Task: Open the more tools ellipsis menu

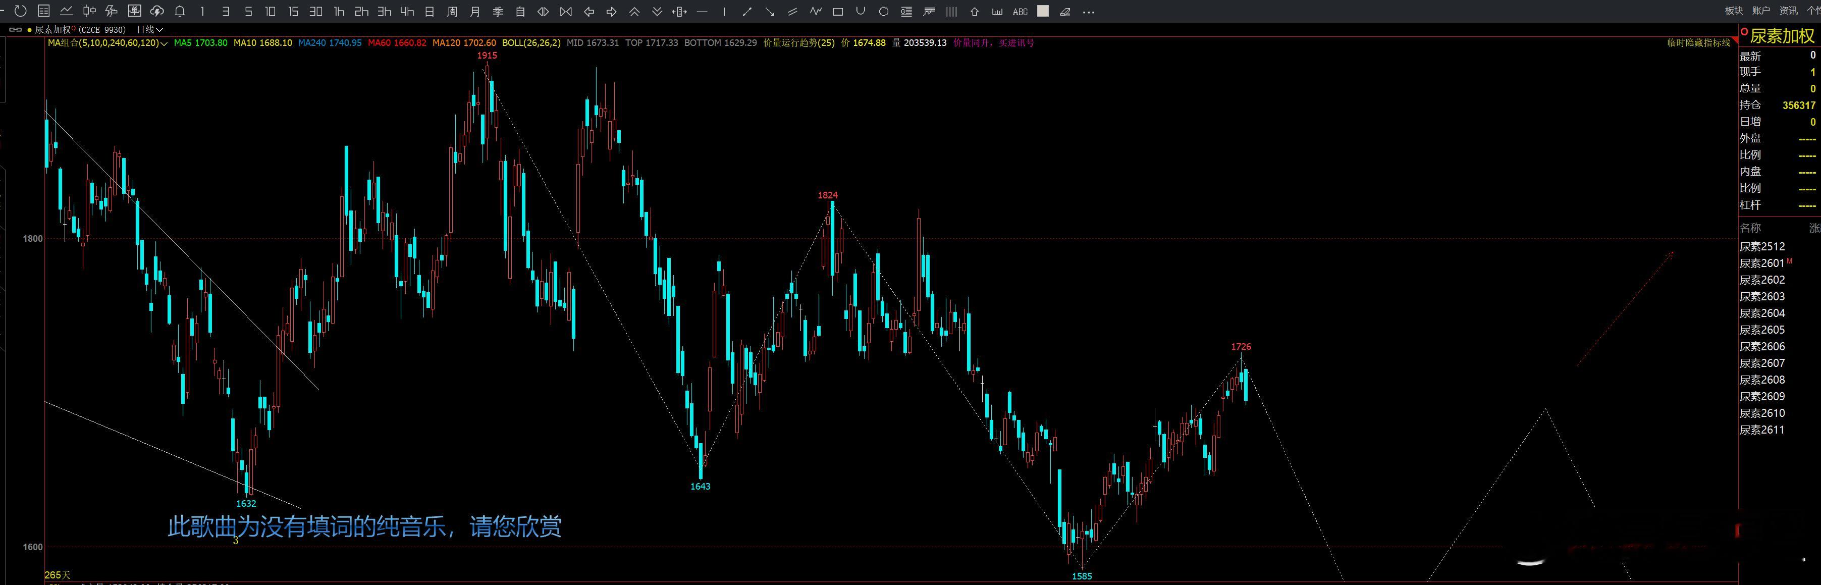Action: (x=1089, y=11)
